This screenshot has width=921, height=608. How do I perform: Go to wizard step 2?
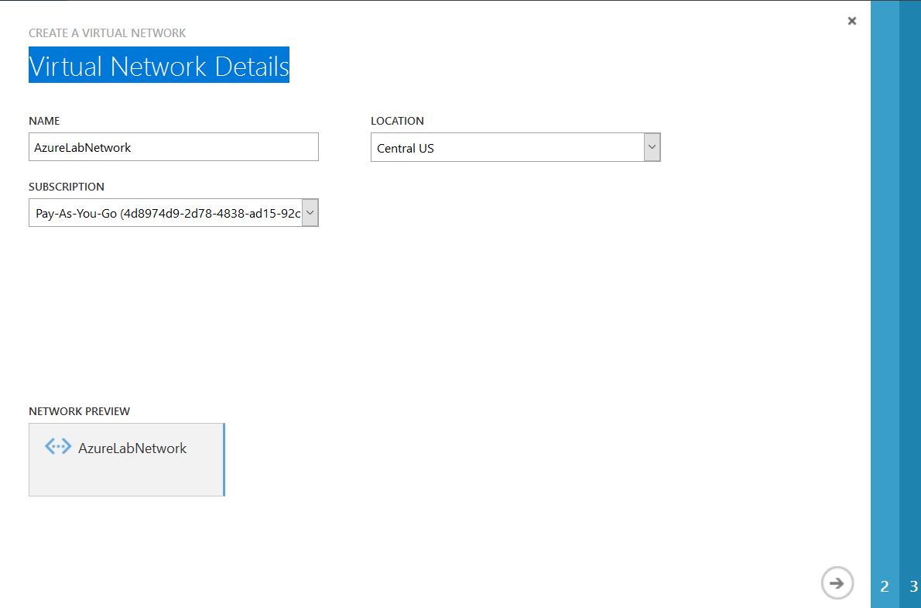click(x=885, y=586)
